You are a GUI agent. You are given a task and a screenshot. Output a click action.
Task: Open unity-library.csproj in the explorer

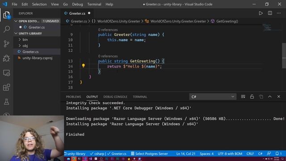[37, 58]
